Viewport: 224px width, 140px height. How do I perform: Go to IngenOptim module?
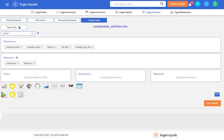click(124, 12)
